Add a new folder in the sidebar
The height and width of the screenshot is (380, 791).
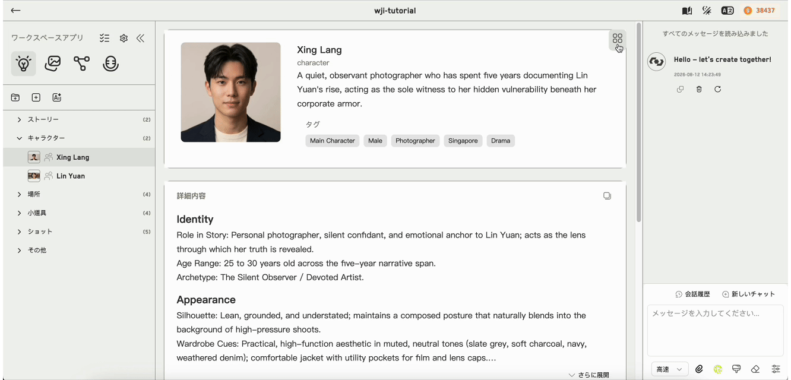tap(15, 97)
